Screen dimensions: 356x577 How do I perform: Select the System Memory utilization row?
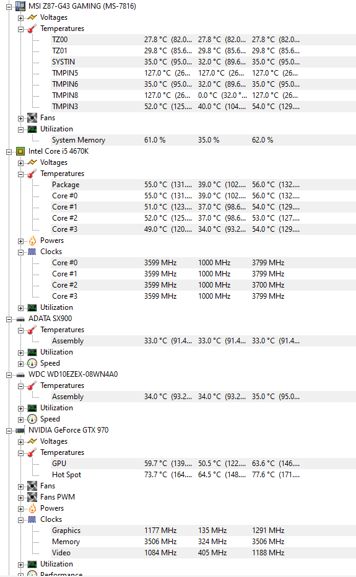coord(203,140)
